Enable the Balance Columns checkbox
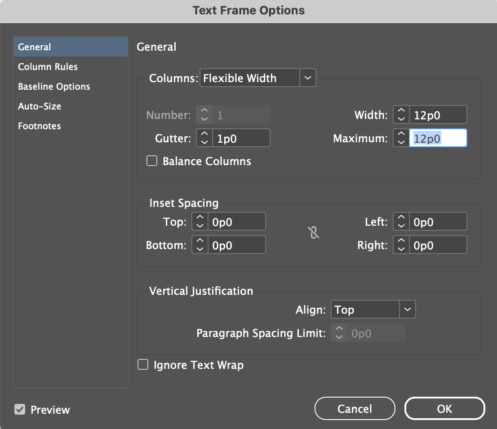Image resolution: width=497 pixels, height=429 pixels. tap(151, 161)
